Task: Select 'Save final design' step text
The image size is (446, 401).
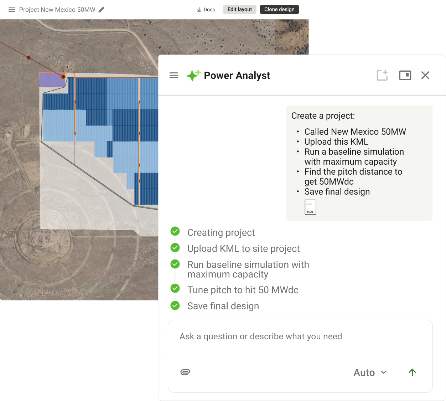Action: click(223, 306)
